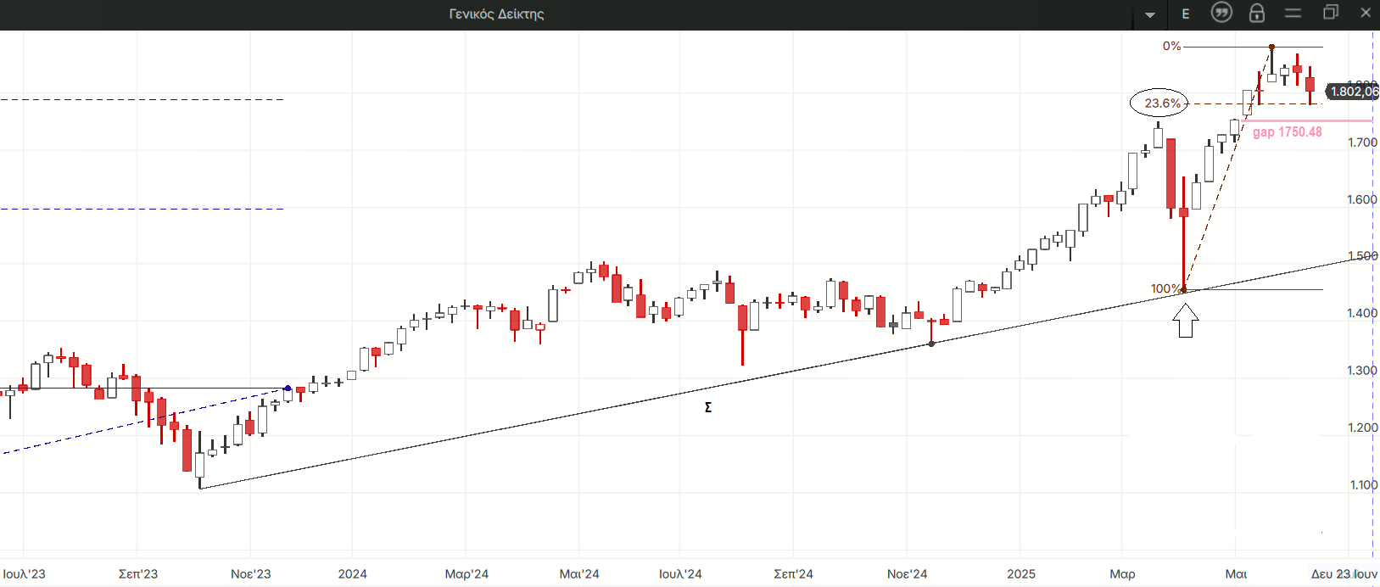Click the Δευ 23 Ιουν date label
Image resolution: width=1380 pixels, height=587 pixels.
click(x=1344, y=573)
